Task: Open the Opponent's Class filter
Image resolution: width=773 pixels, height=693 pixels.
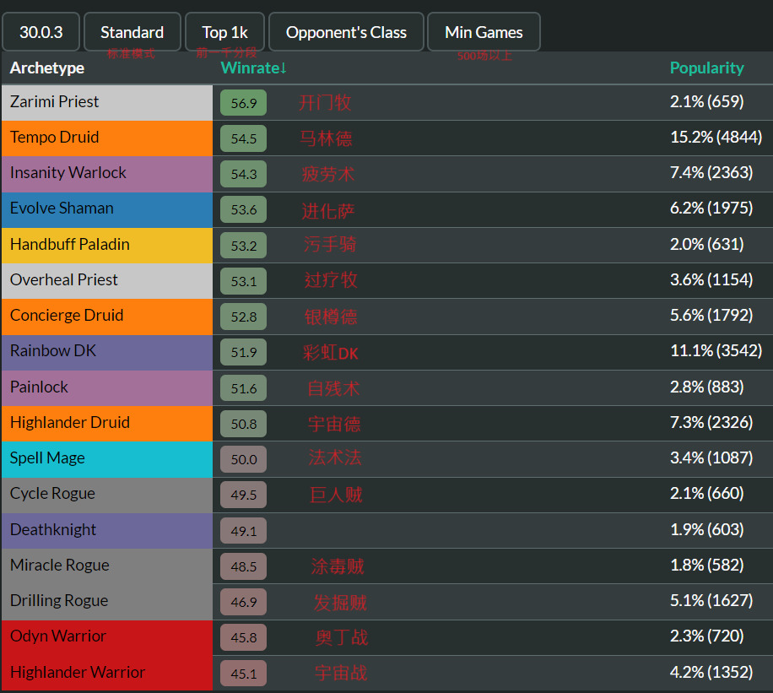Action: click(x=346, y=32)
